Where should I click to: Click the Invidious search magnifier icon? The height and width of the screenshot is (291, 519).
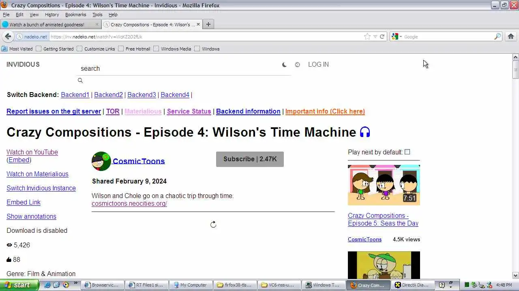[x=80, y=80]
